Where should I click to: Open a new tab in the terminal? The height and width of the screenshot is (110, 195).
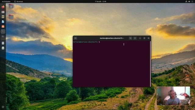pyautogui.click(x=75, y=38)
